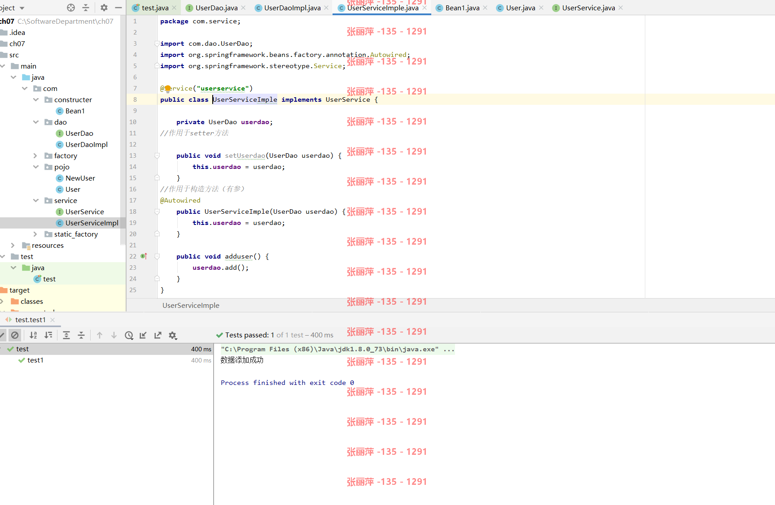775x505 pixels.
Task: Go to next failed test arrow
Action: (114, 335)
